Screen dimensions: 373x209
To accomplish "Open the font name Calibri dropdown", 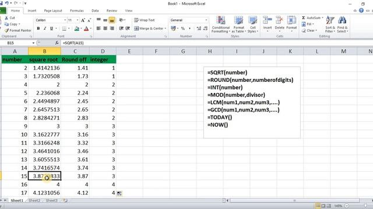I will click(65, 20).
